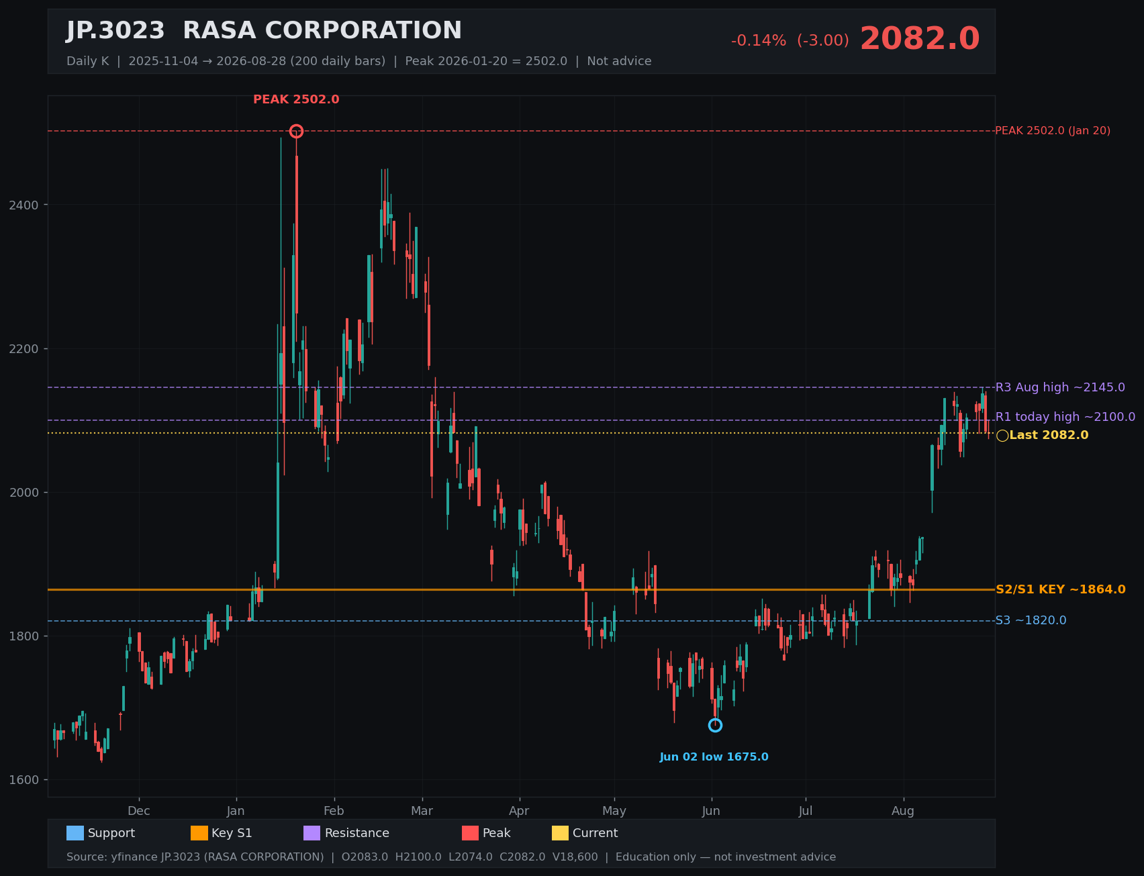Click "Education only — not investment advice" in the footer
Viewport: 1144px width, 876px height.
point(726,857)
